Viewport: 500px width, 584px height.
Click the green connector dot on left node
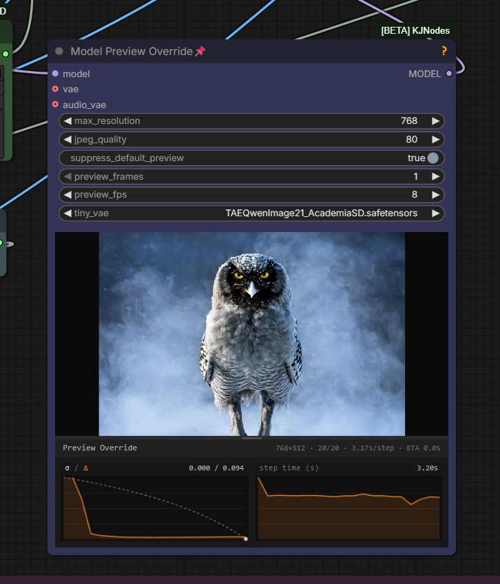(6, 54)
